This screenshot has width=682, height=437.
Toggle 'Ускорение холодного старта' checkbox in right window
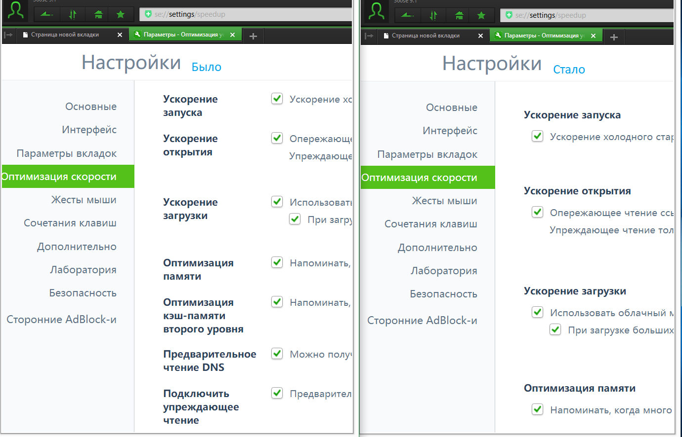click(x=537, y=136)
